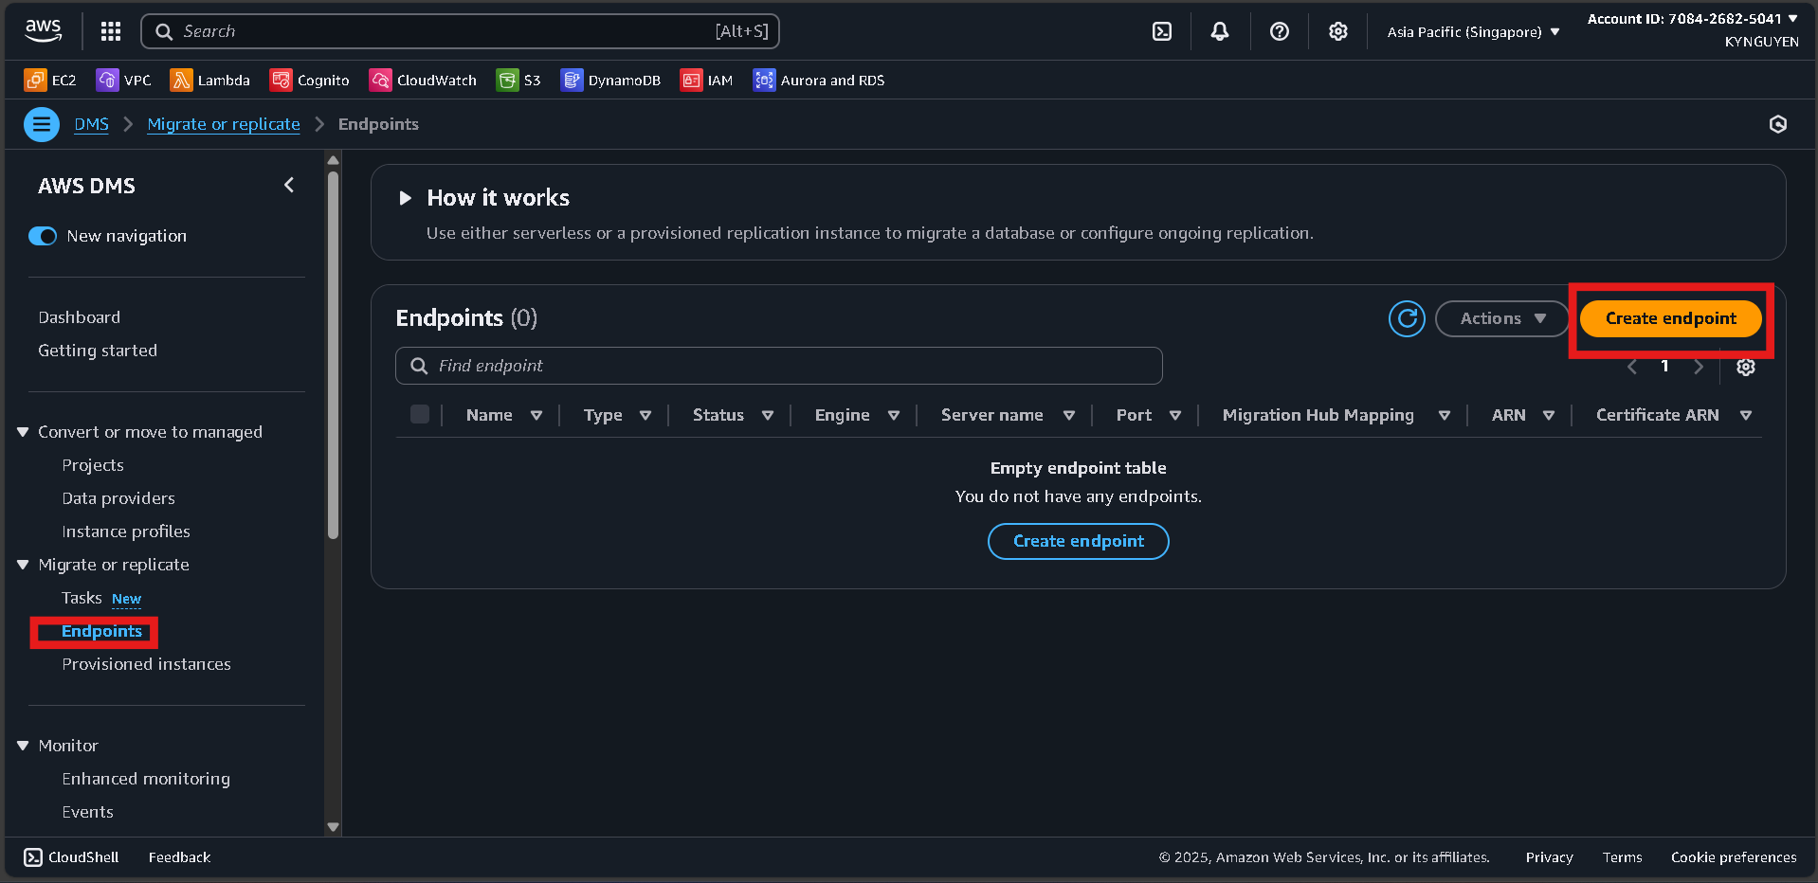The image size is (1818, 883).
Task: Open the Asia Pacific (Singapore) region selector
Action: point(1470,30)
